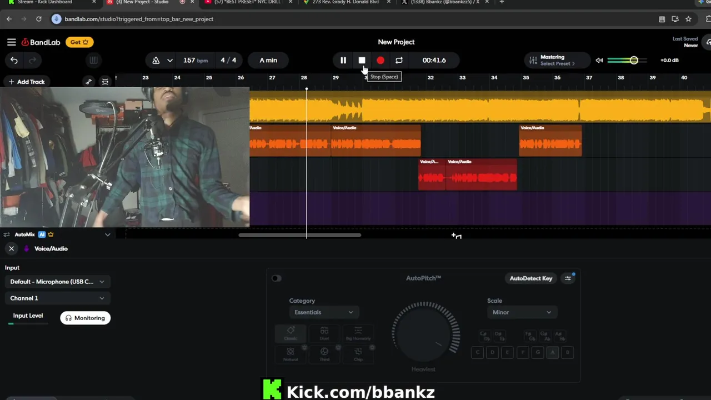Open AutoPitch advanced settings icon
The height and width of the screenshot is (400, 711).
point(568,278)
